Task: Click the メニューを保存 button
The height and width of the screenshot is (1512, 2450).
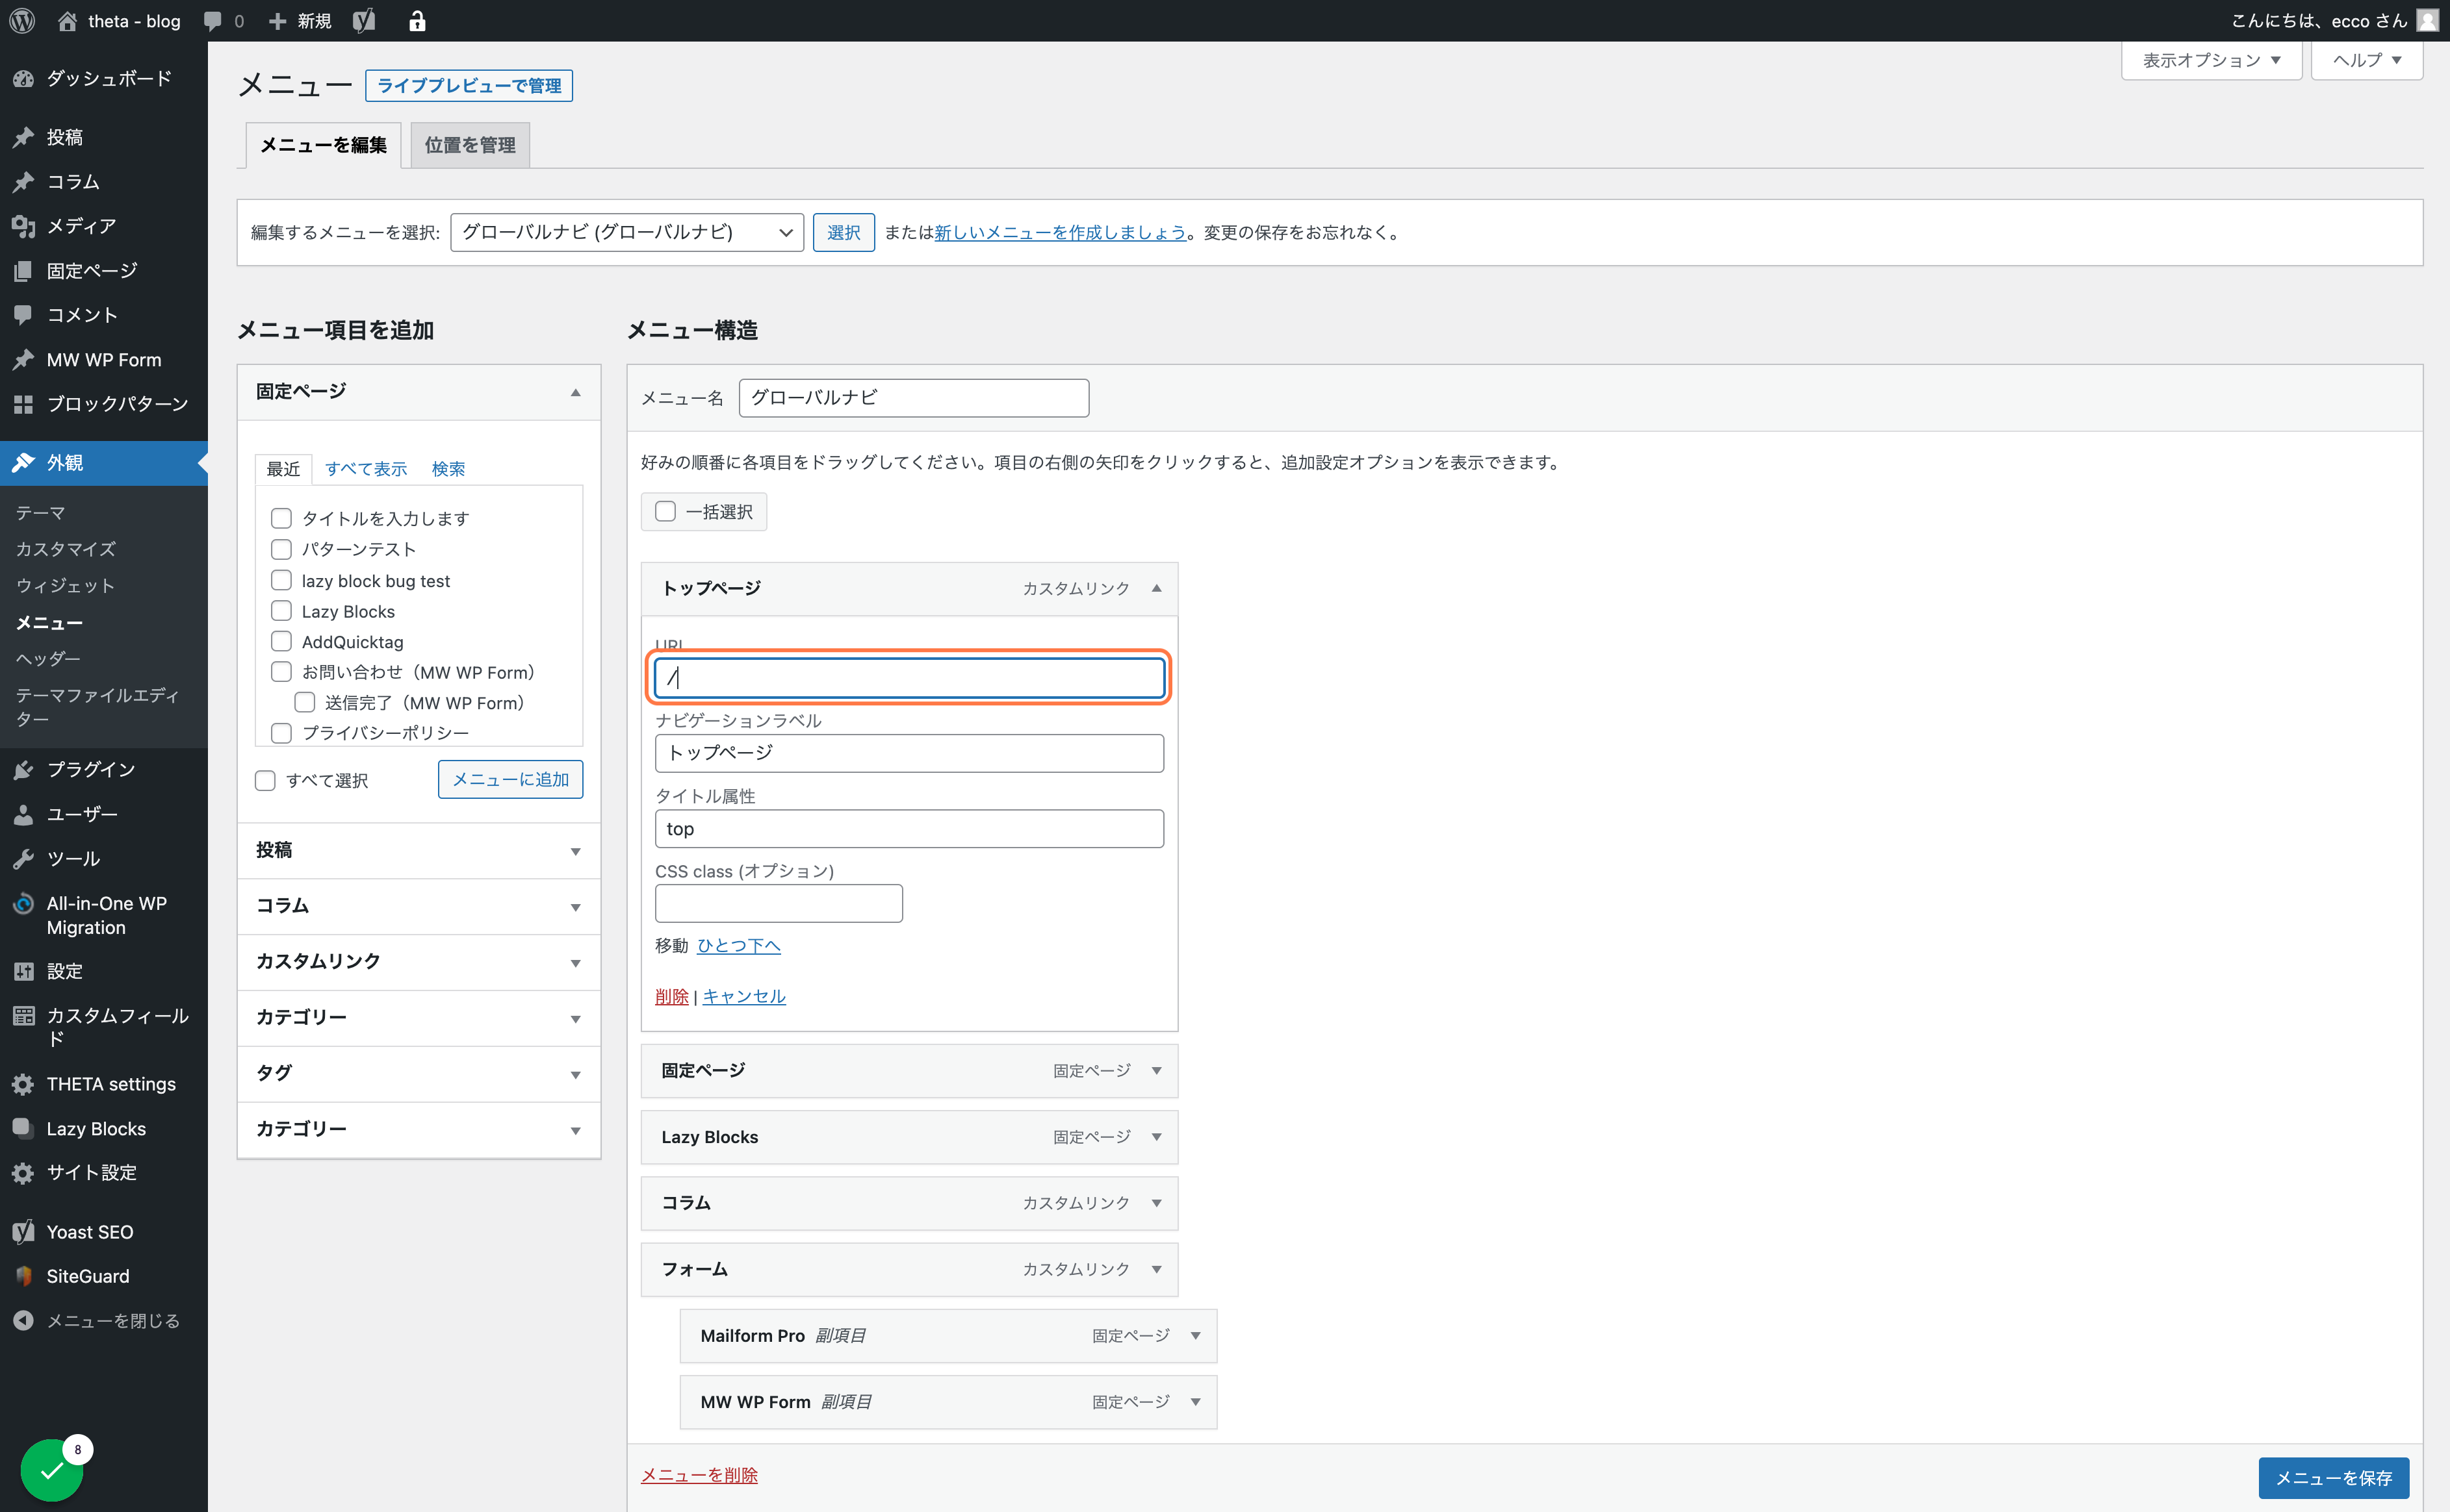Action: pyautogui.click(x=2334, y=1478)
